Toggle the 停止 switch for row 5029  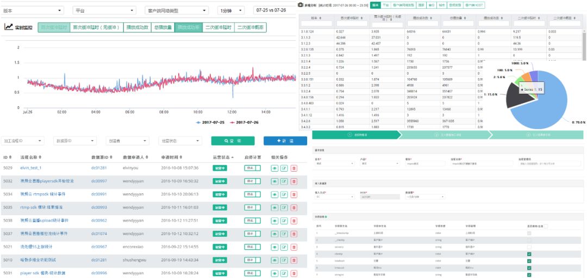click(x=252, y=168)
